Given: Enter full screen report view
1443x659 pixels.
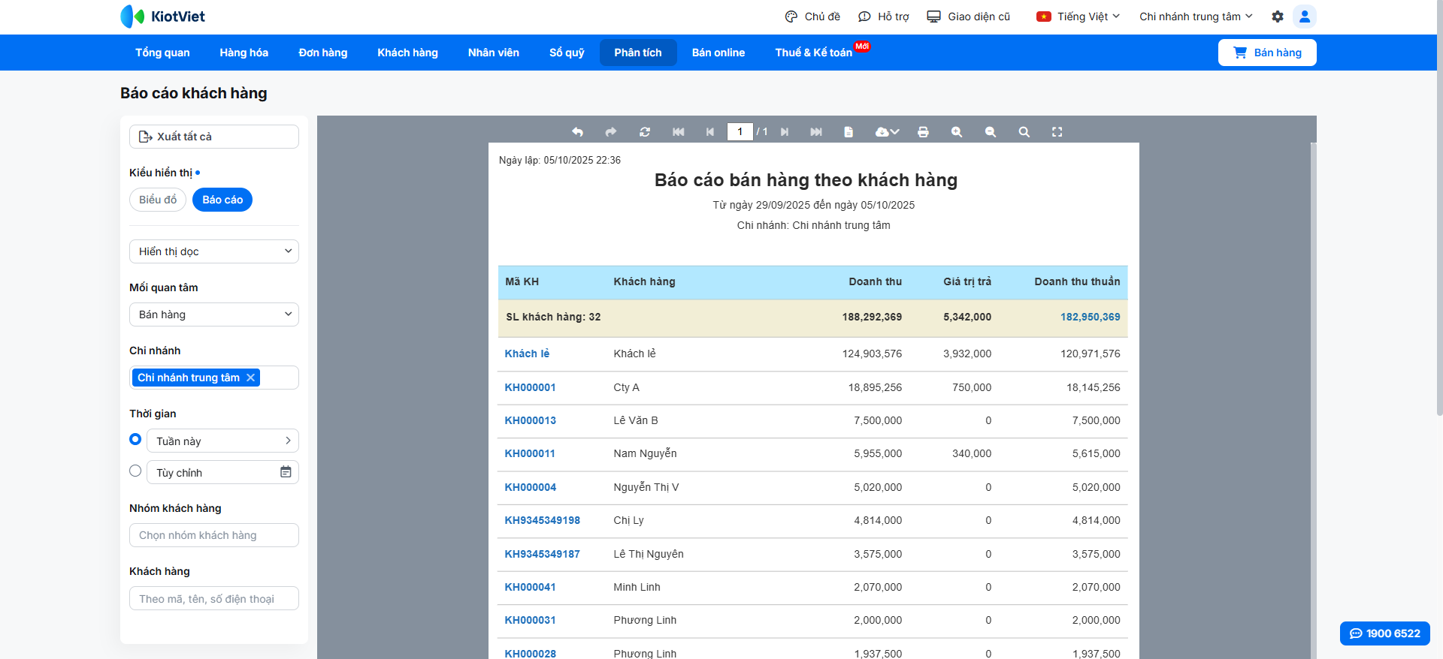Looking at the screenshot, I should 1057,132.
